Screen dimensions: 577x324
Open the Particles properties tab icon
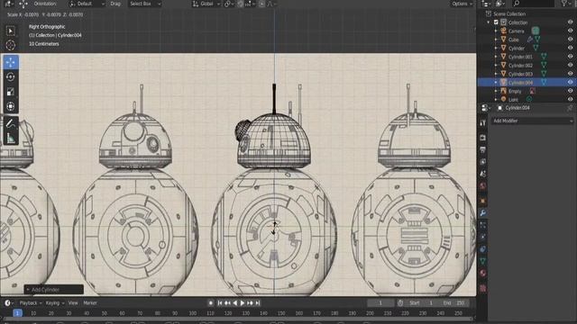(x=483, y=225)
